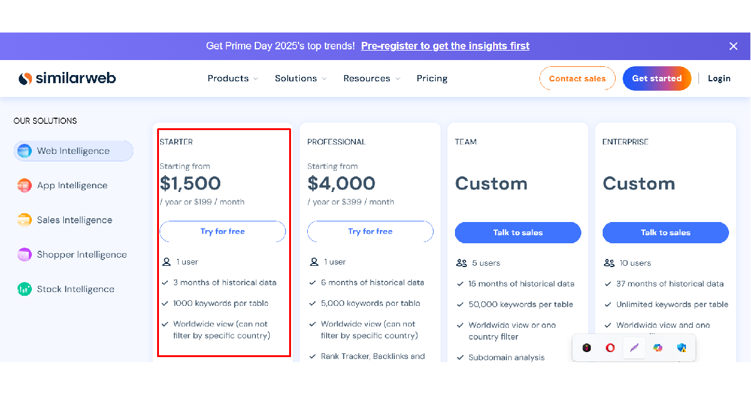The width and height of the screenshot is (751, 394).
Task: Select the App Intelligence icon
Action: [x=24, y=185]
